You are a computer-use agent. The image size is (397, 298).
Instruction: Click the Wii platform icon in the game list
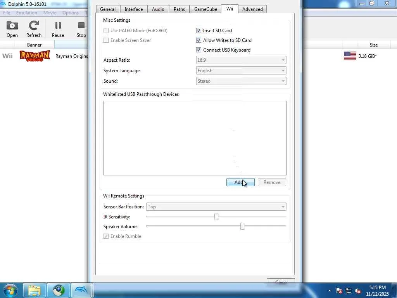8,56
